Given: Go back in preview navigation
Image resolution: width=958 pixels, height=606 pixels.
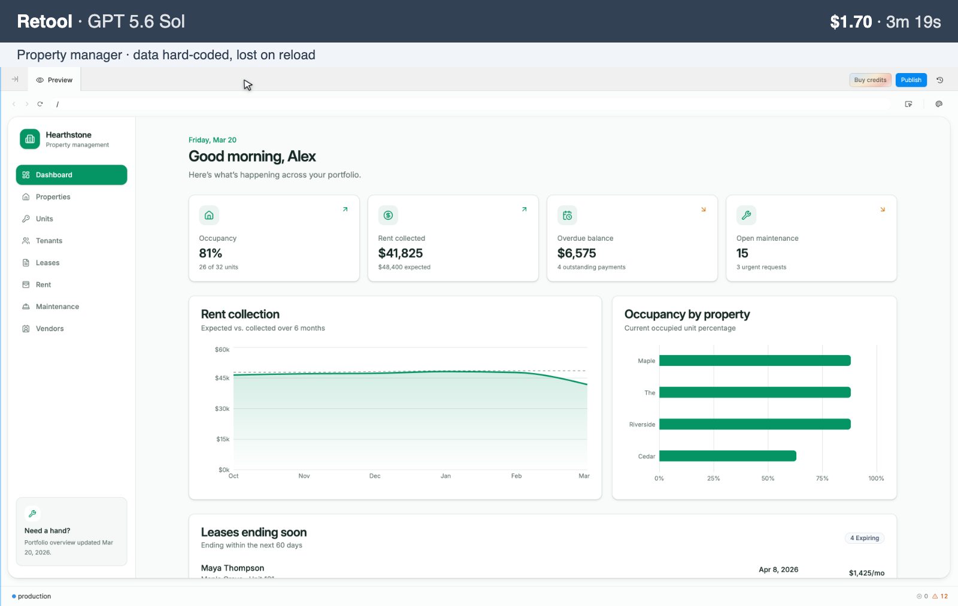Looking at the screenshot, I should (x=14, y=104).
